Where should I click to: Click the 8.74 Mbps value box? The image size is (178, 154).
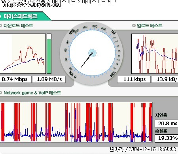click(15, 79)
